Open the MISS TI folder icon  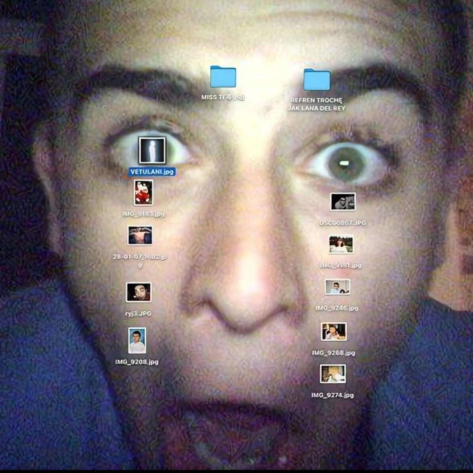(x=223, y=77)
